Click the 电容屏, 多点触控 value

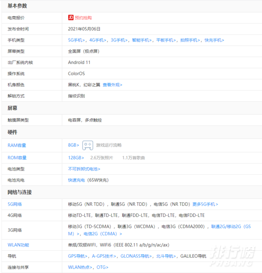(85, 120)
